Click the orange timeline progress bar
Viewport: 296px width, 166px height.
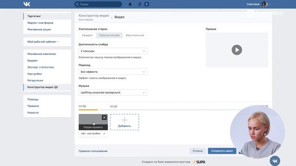[88, 110]
